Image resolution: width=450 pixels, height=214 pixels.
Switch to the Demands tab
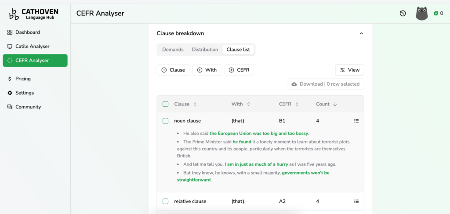coord(173,49)
